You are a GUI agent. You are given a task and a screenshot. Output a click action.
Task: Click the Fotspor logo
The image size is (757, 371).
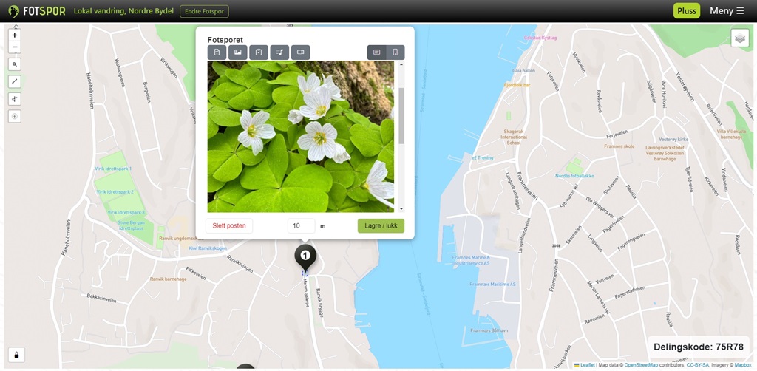point(37,11)
